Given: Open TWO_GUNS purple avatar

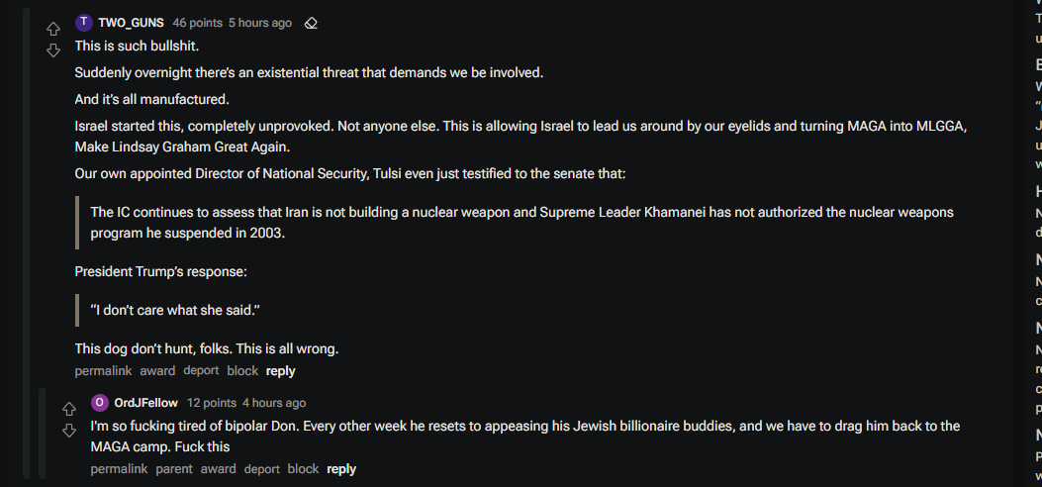Looking at the screenshot, I should click(x=84, y=23).
